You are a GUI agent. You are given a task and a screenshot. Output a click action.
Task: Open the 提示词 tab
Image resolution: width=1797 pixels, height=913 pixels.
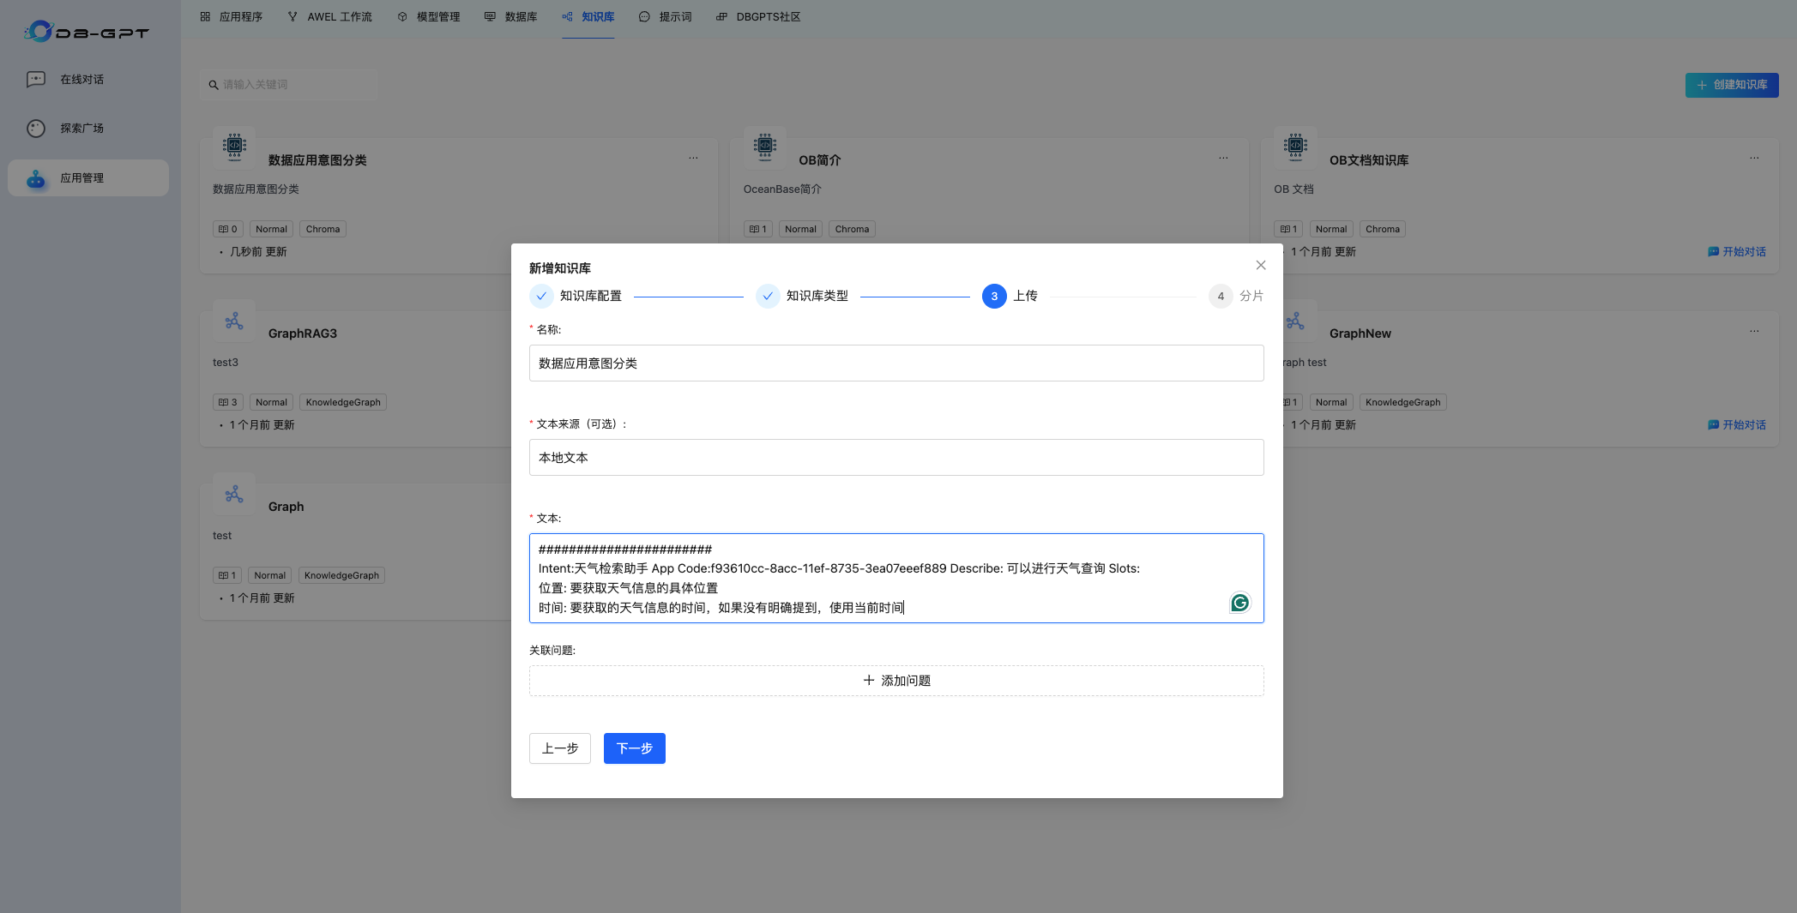pyautogui.click(x=665, y=17)
